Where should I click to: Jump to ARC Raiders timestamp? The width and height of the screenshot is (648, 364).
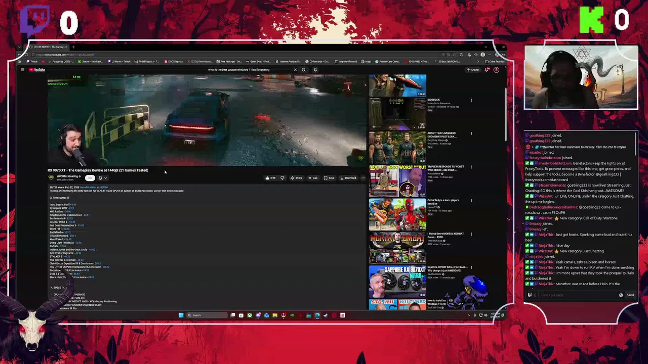click(x=68, y=211)
